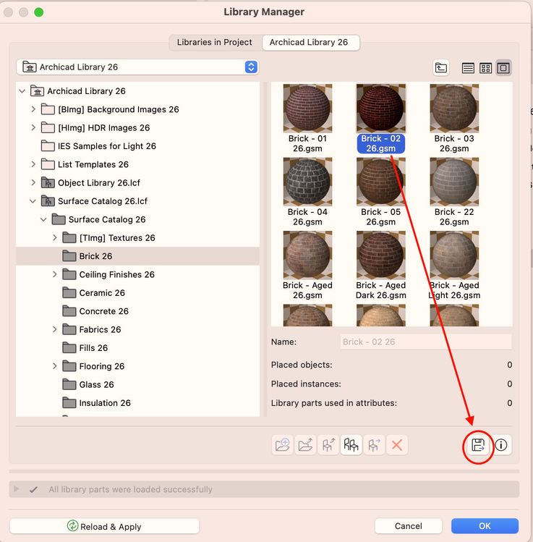Screen dimensions: 533x542
Task: Click the Flooring 26 folder label
Action: tap(101, 366)
